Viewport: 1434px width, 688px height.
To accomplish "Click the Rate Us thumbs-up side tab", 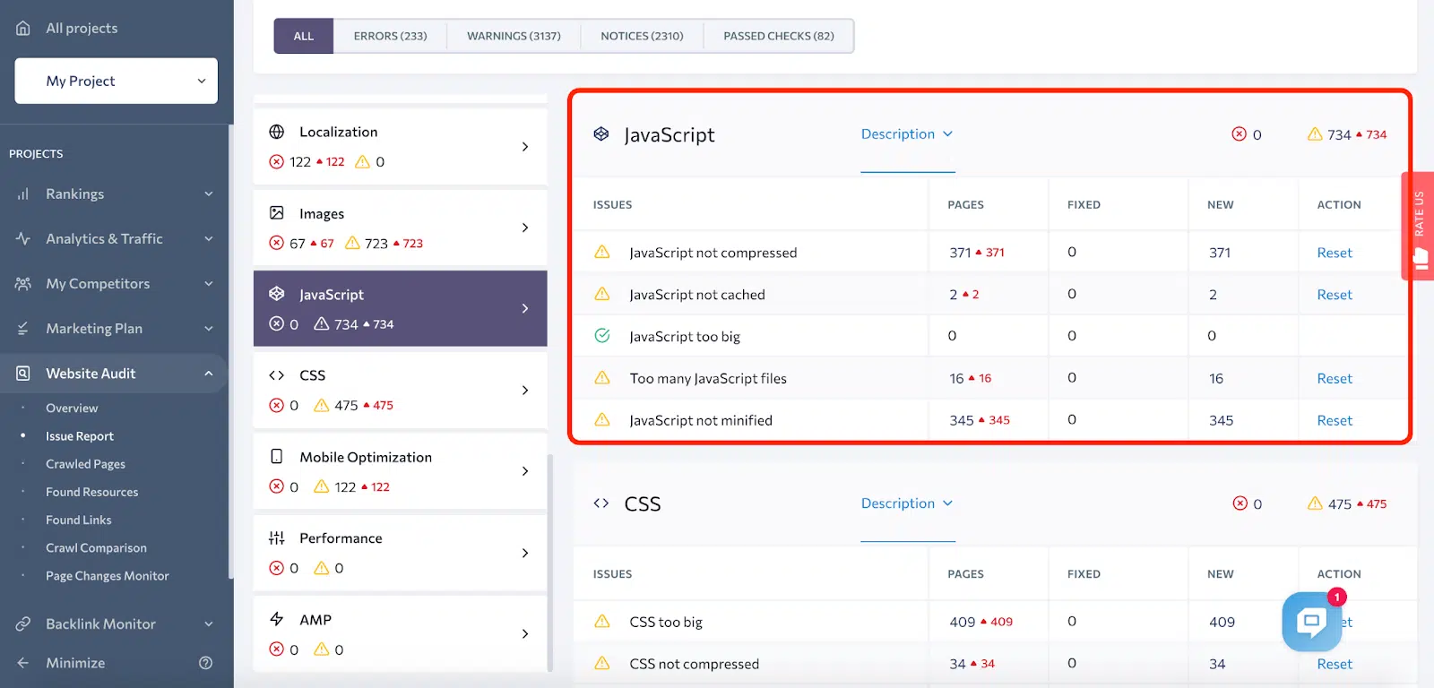I will point(1419,228).
